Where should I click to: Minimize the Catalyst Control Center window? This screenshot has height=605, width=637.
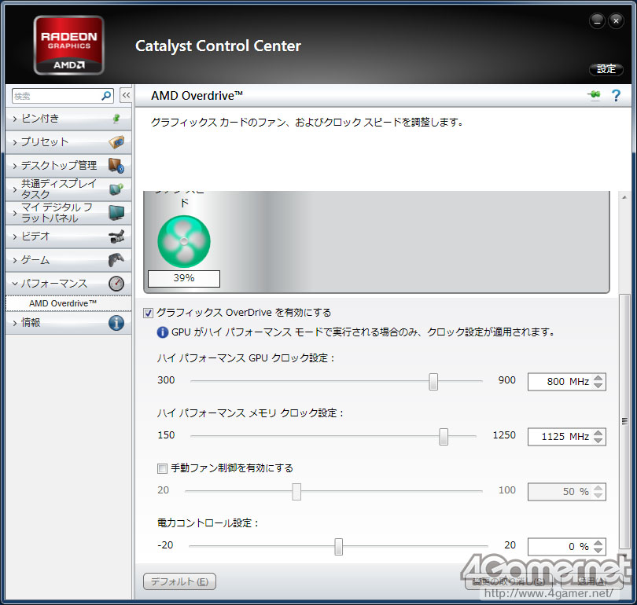tap(597, 20)
